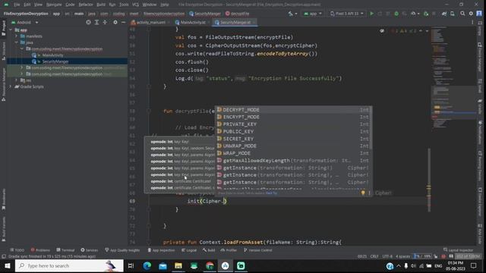The width and height of the screenshot is (486, 273).
Task: Open the Logcat tool window
Action: [189, 250]
